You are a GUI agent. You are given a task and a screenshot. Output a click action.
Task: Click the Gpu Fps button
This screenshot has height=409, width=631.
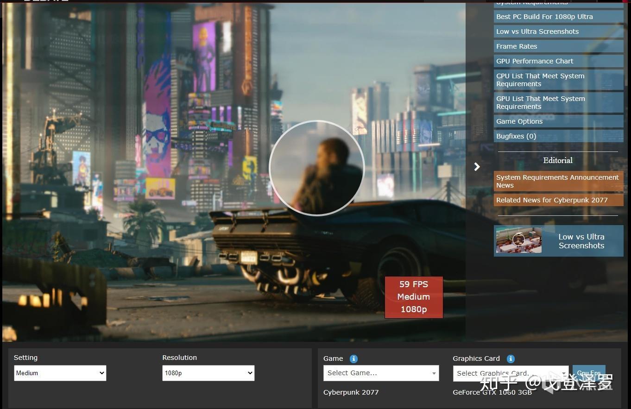point(589,373)
